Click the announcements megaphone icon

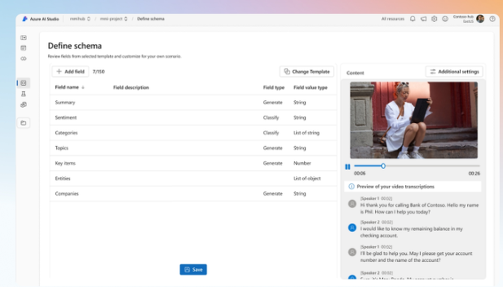click(424, 19)
